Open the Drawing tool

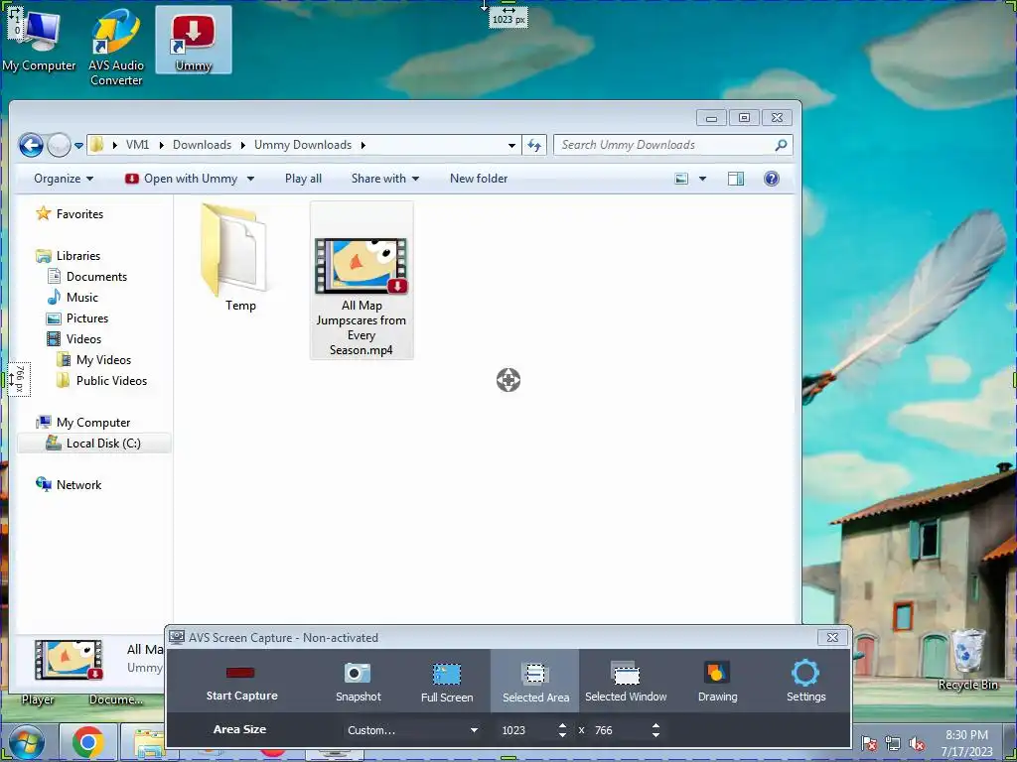(717, 682)
